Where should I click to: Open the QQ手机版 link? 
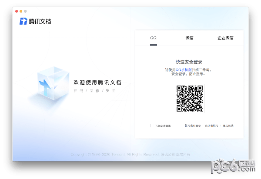[x=184, y=70]
